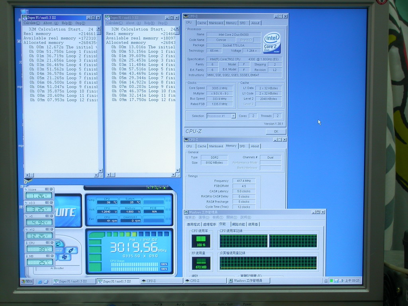This screenshot has height=306, width=408.
Task: Select the Windows 工作管理員 taskbar button
Action: (x=249, y=281)
